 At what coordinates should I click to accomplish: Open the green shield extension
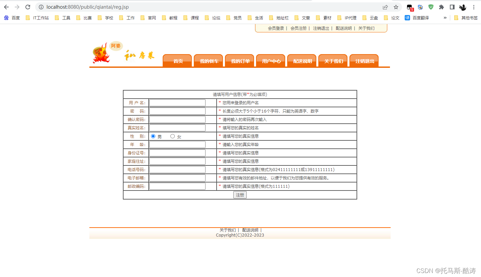tap(431, 7)
